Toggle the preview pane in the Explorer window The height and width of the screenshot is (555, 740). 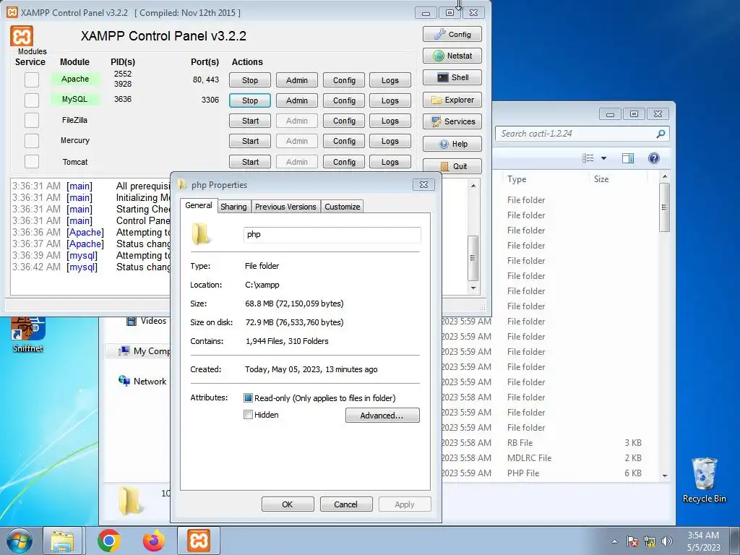pos(628,158)
